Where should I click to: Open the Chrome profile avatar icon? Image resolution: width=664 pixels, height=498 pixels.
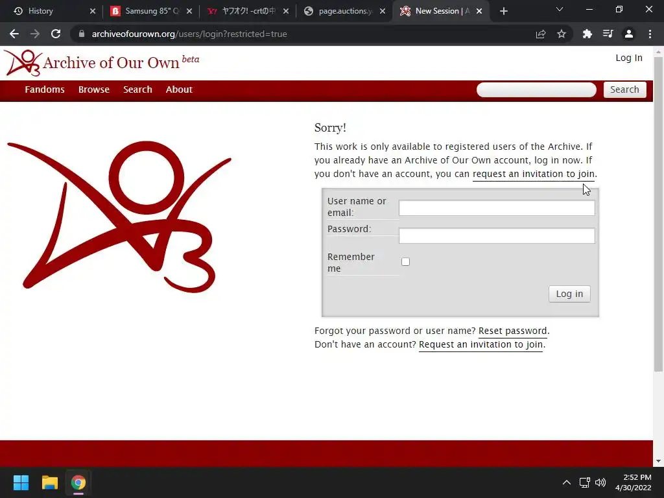[629, 34]
